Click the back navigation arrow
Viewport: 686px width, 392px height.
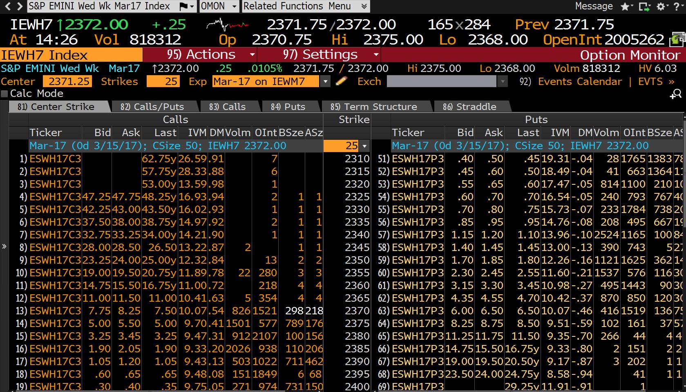click(x=7, y=6)
